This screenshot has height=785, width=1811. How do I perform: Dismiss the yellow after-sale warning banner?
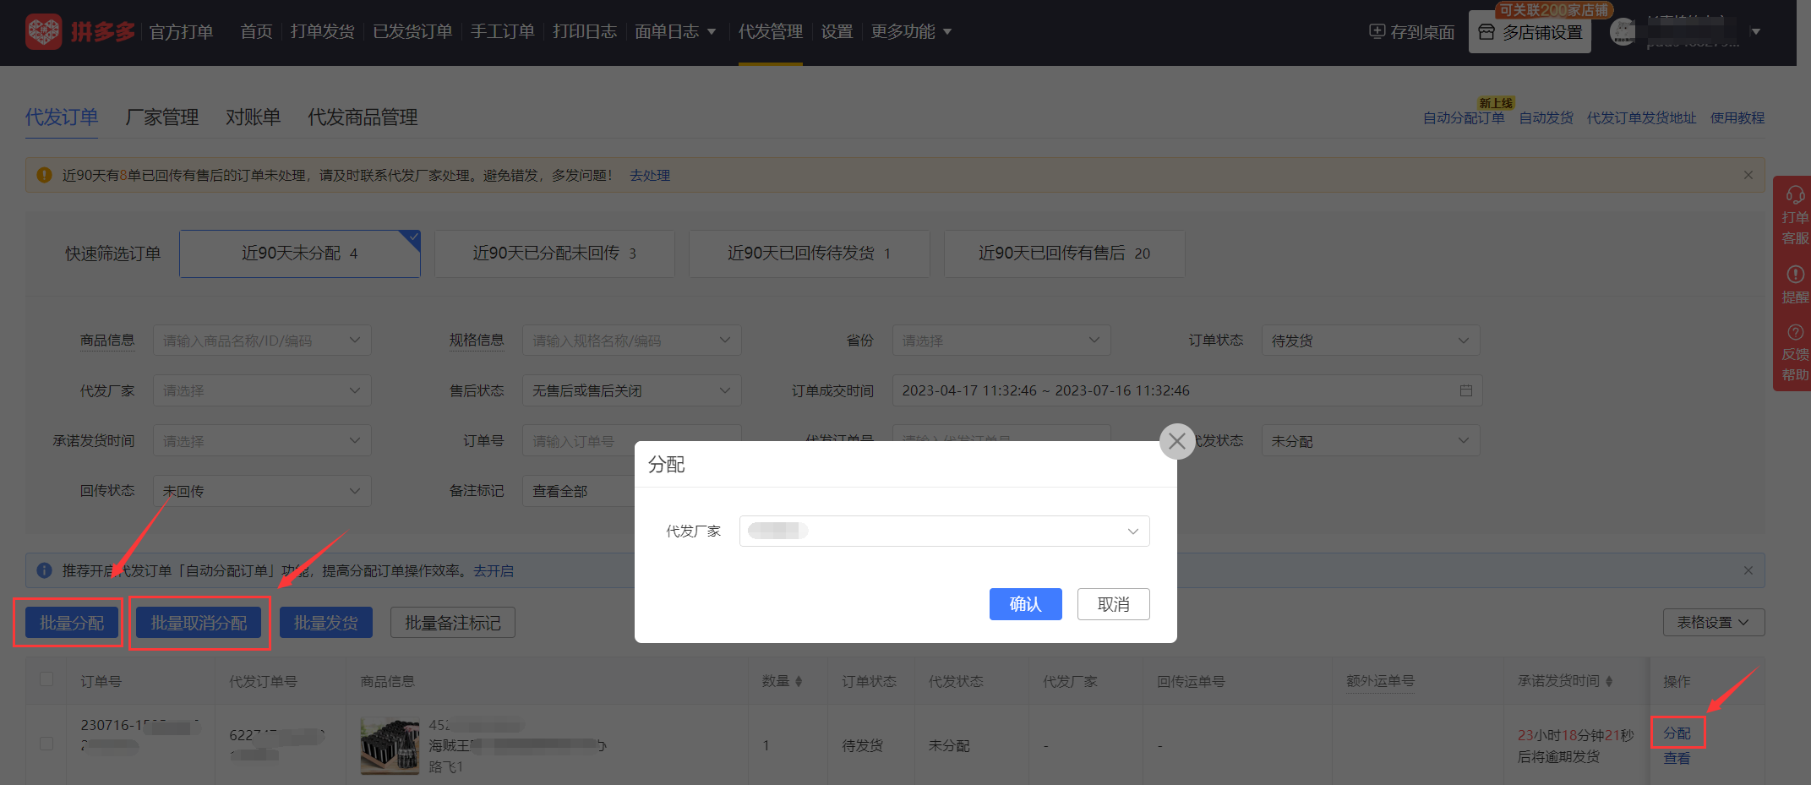click(x=1748, y=175)
